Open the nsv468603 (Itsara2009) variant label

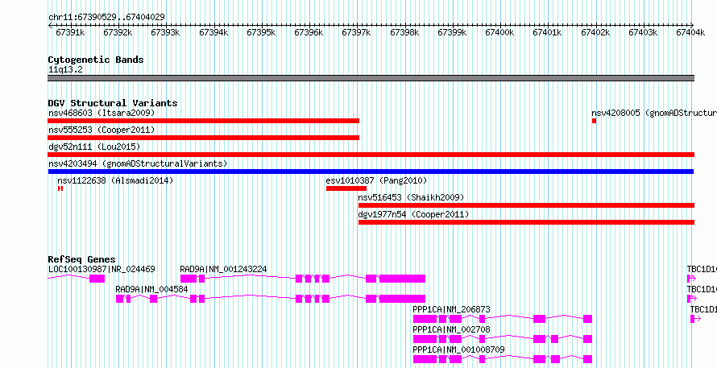[x=102, y=113]
